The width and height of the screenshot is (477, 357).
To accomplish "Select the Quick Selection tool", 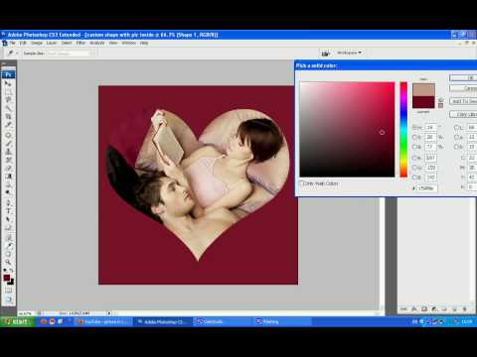I will [x=8, y=108].
